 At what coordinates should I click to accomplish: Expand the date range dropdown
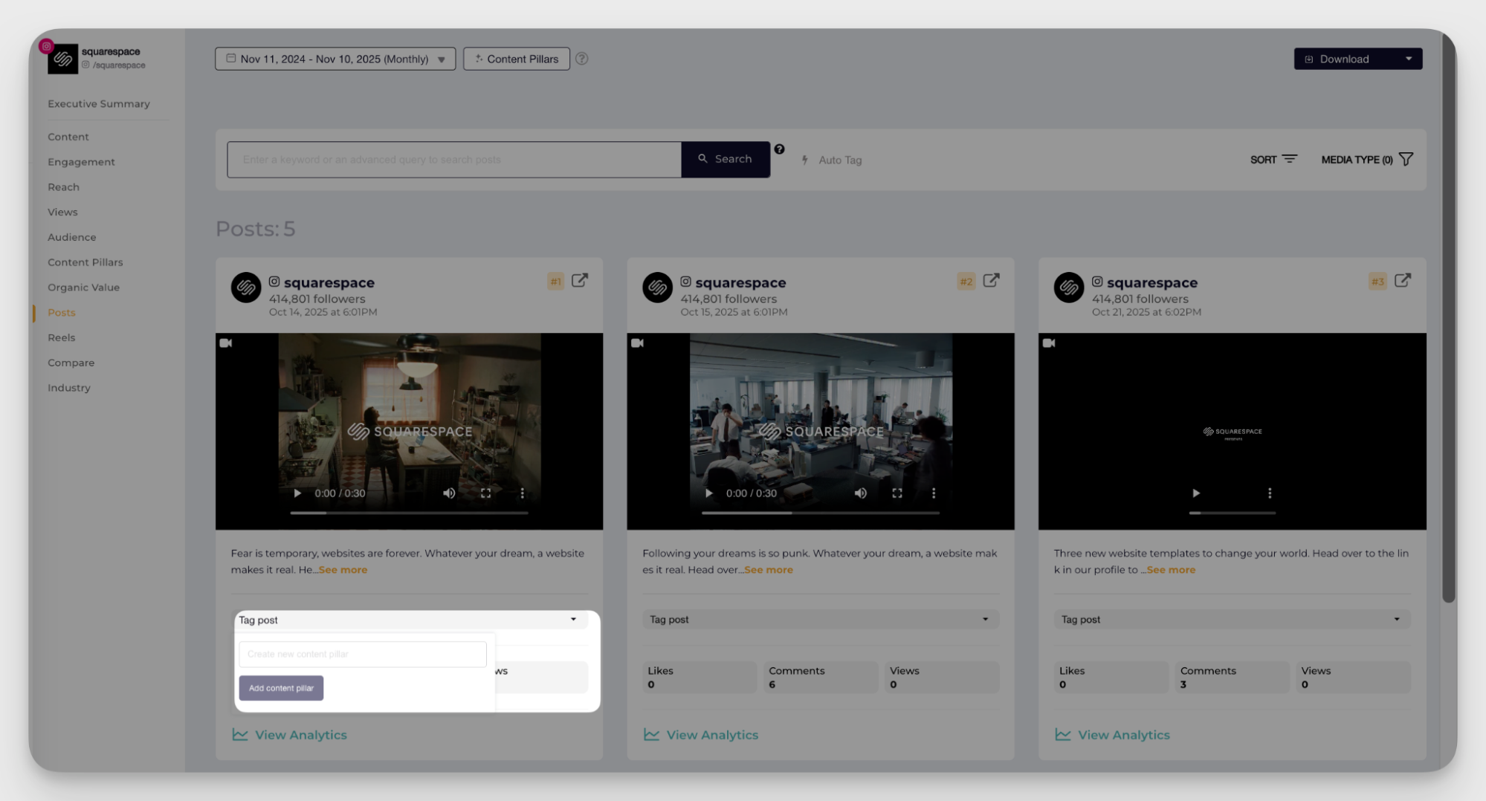(442, 59)
